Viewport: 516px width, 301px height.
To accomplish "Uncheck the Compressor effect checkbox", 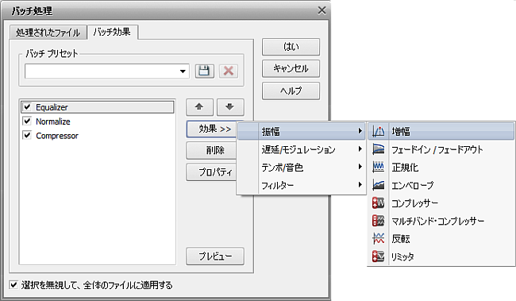I will pyautogui.click(x=27, y=135).
